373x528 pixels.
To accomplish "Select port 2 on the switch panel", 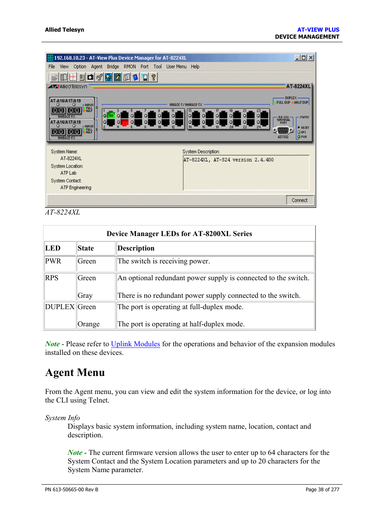I will [x=111, y=123].
